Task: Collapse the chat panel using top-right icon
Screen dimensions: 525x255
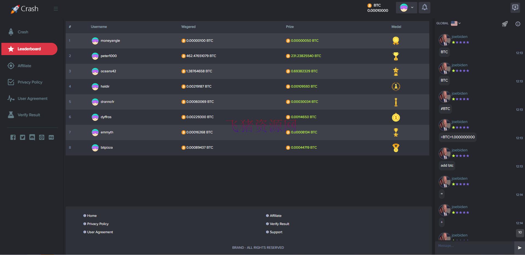Action: tap(515, 7)
